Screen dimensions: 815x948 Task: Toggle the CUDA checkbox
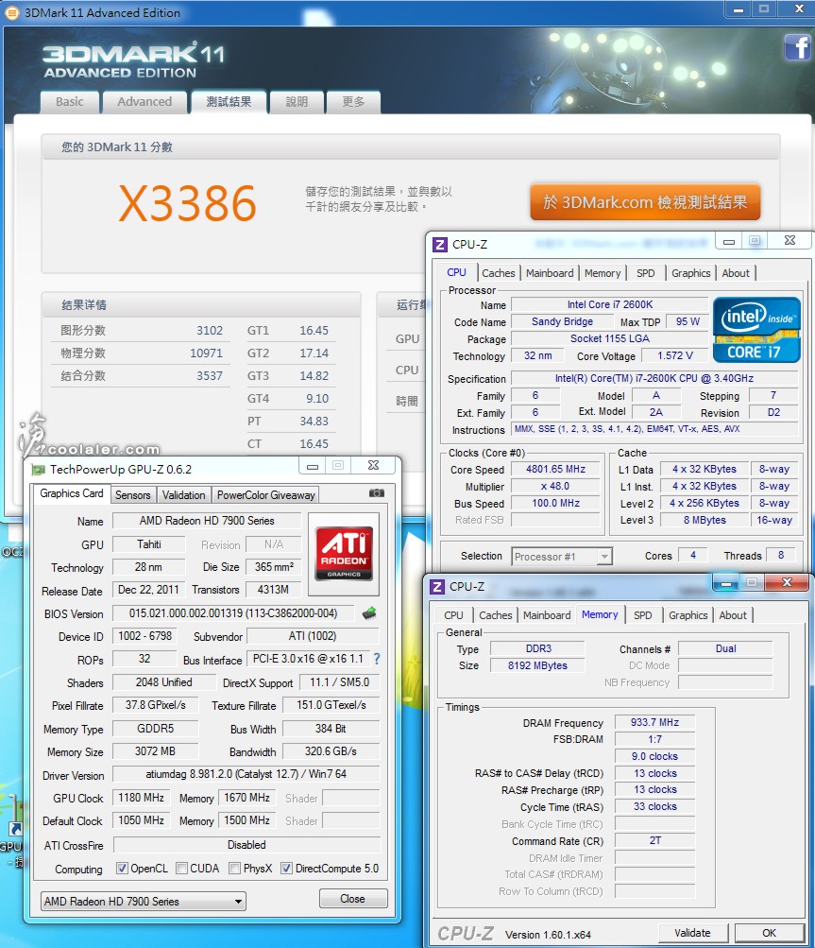pos(181,869)
